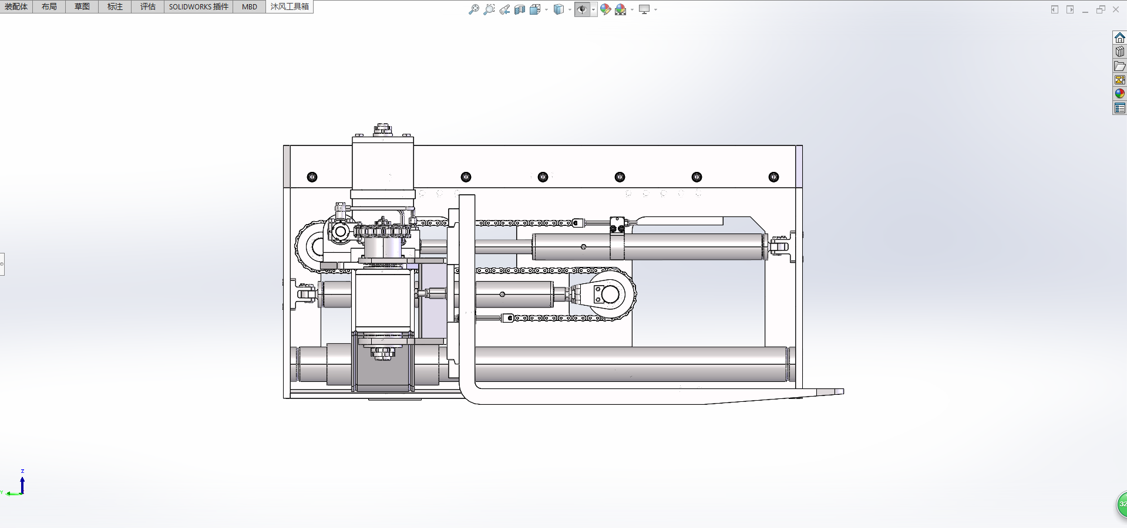Click the Previous View icon
Image resolution: width=1127 pixels, height=528 pixels.
[504, 9]
